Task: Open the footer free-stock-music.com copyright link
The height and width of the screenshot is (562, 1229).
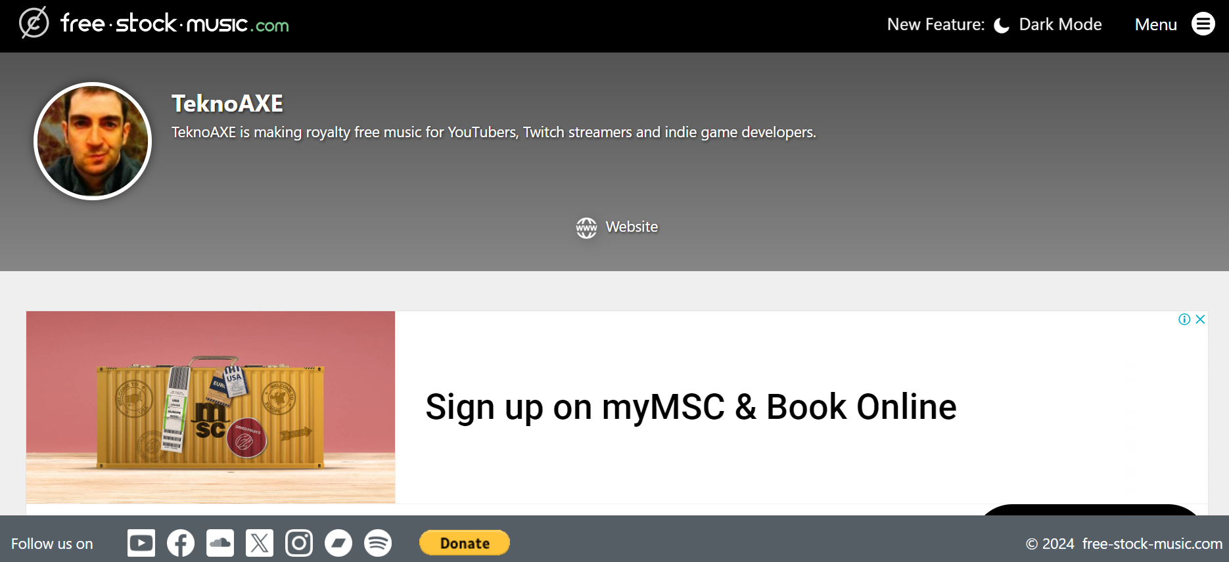Action: click(1152, 544)
